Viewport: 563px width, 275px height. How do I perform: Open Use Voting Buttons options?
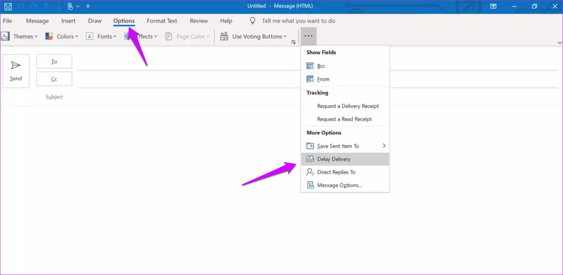254,36
